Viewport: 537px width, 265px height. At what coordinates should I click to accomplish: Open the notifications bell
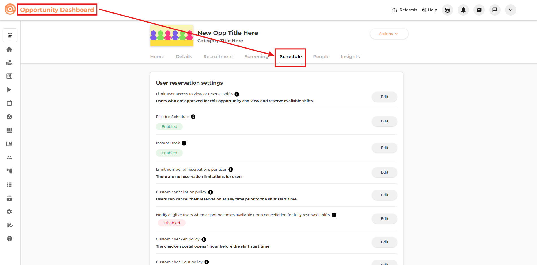[x=463, y=10]
